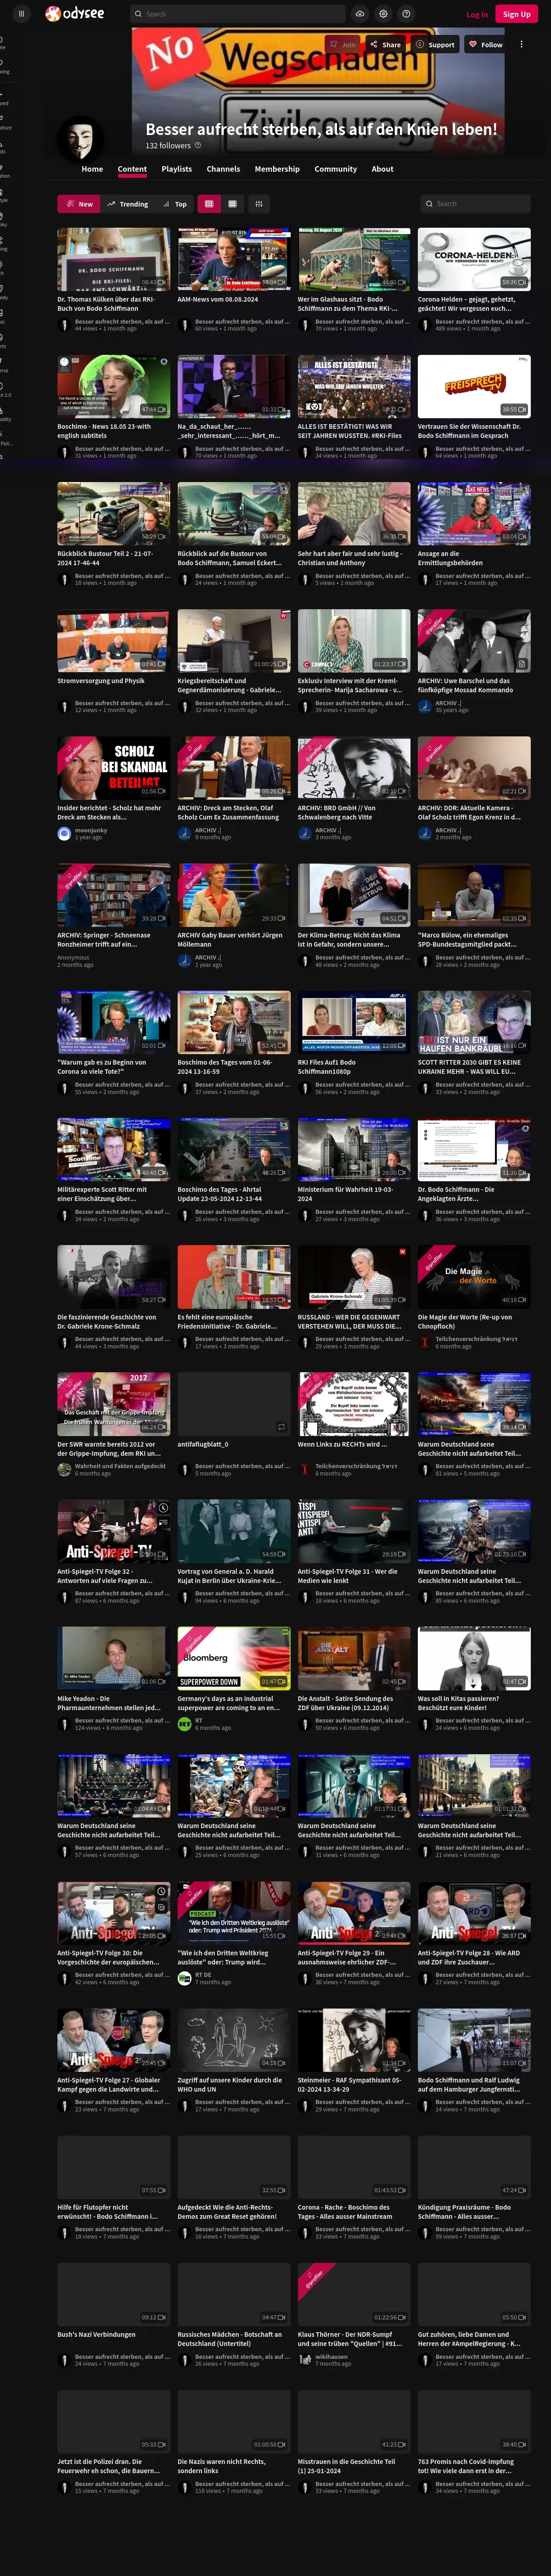Follow the channel with heart button
551x2576 pixels.
pos(486,44)
